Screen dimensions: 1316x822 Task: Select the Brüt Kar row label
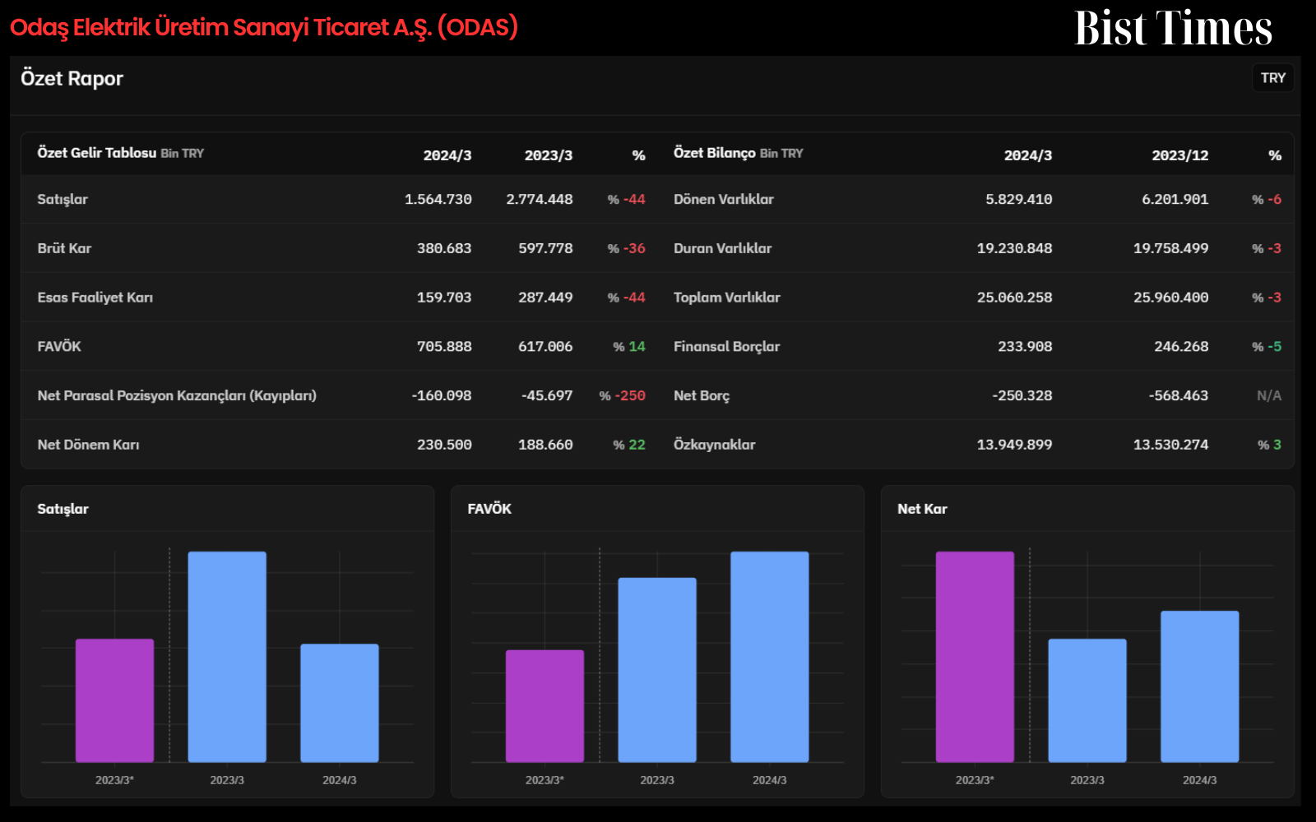pyautogui.click(x=64, y=248)
